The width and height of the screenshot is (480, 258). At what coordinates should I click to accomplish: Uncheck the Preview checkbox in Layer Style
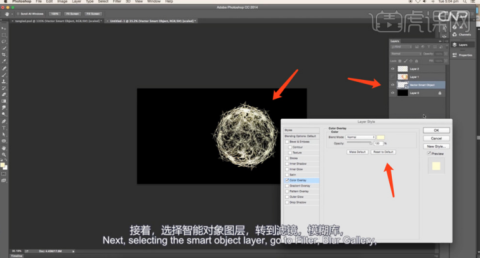tap(429, 153)
